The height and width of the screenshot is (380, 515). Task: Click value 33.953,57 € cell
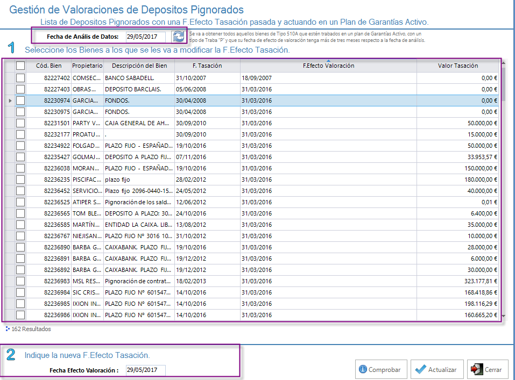pos(457,157)
